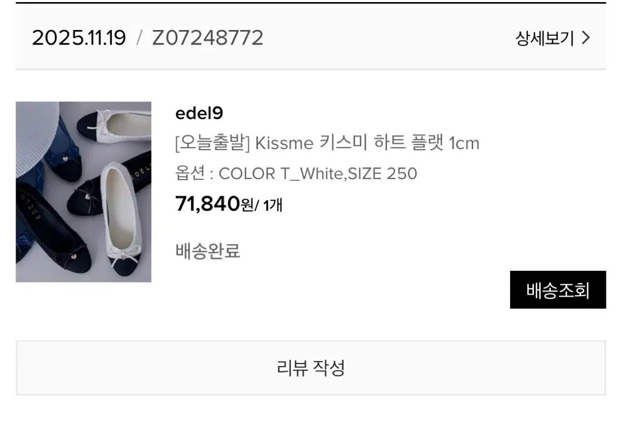Open the ballet flats product thumbnail
This screenshot has width=622, height=423.
tap(83, 192)
